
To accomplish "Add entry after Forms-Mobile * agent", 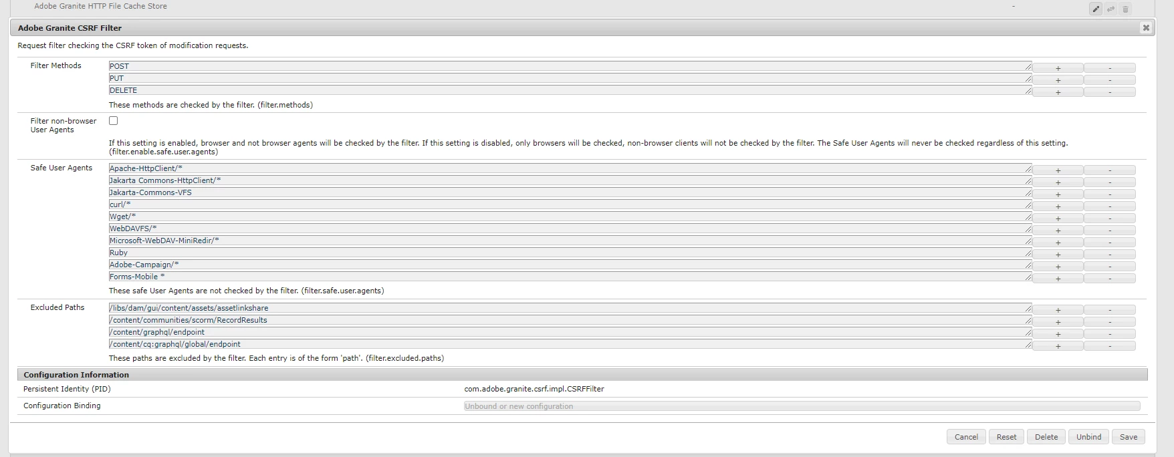I will [1058, 279].
